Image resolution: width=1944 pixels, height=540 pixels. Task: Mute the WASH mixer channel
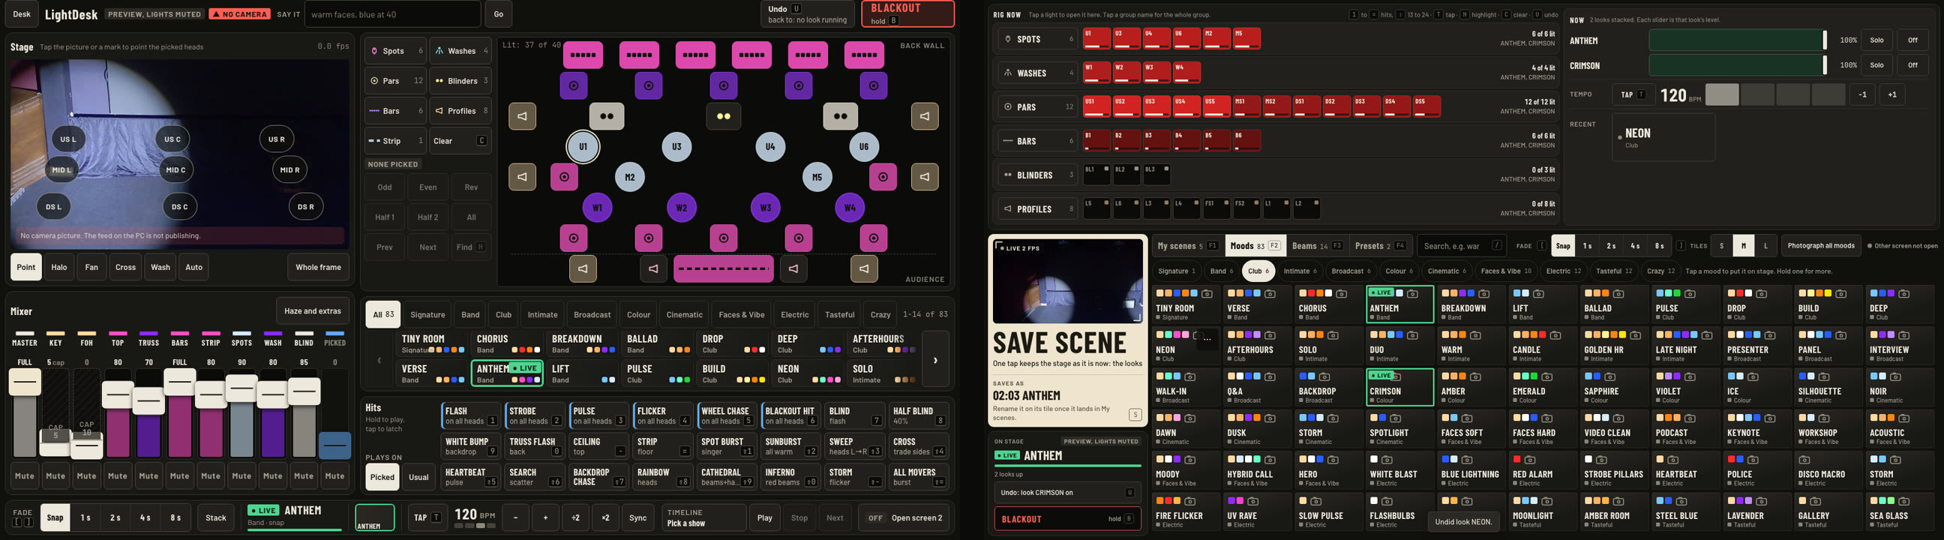272,476
